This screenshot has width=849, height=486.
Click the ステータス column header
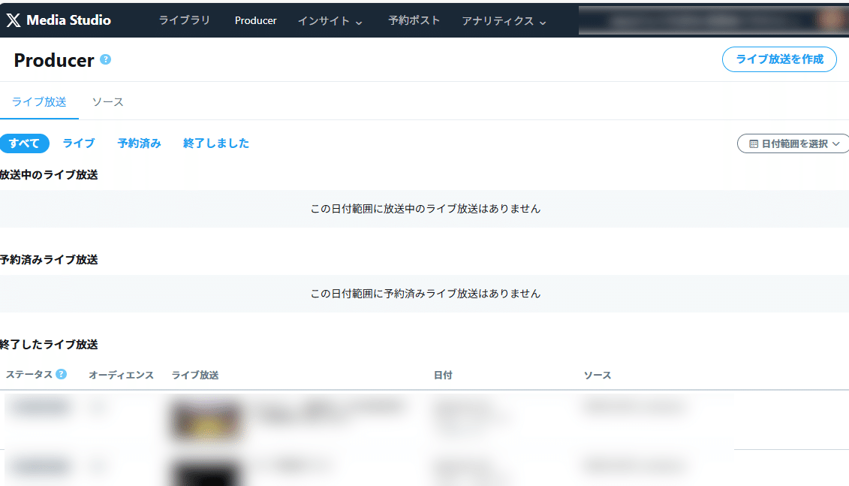point(29,374)
